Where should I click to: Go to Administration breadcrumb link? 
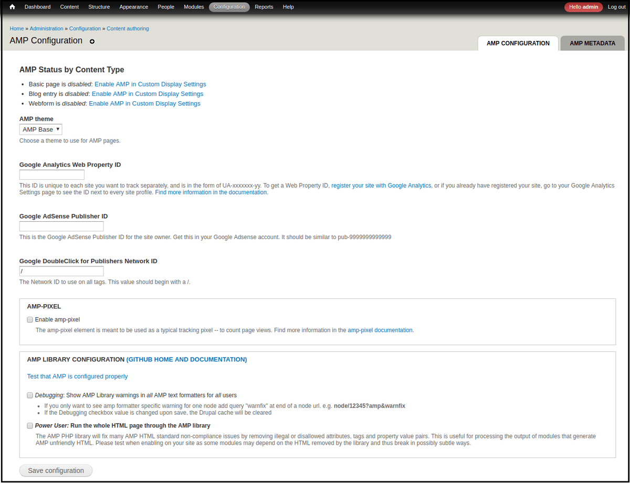pos(46,28)
